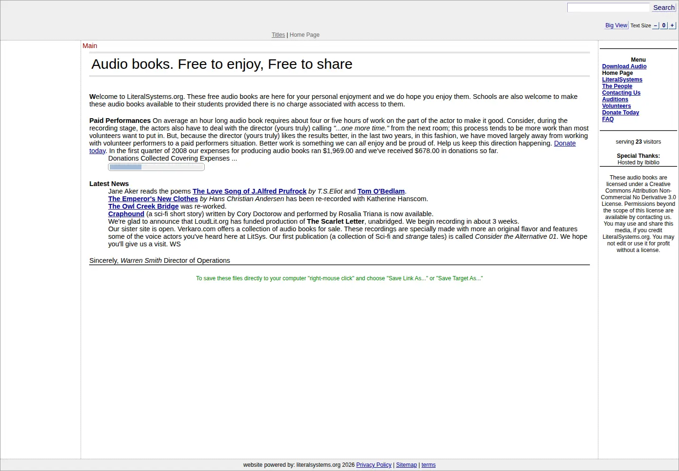Viewport: 679px width, 471px height.
Task: Select Home Page in the side menu
Action: 617,73
